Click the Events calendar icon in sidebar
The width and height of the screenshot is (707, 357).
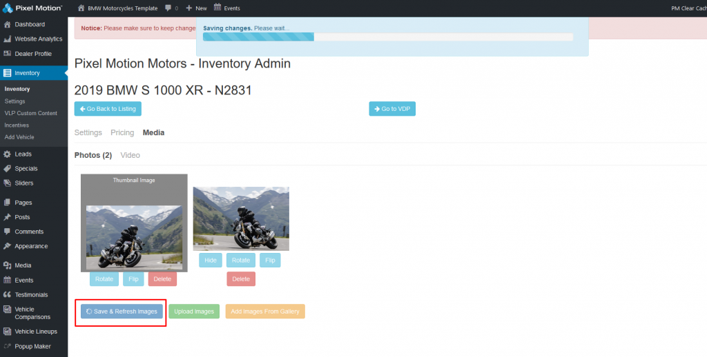coord(7,280)
